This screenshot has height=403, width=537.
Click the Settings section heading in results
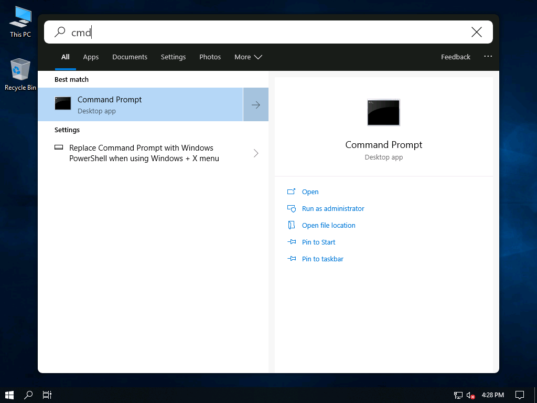[67, 130]
